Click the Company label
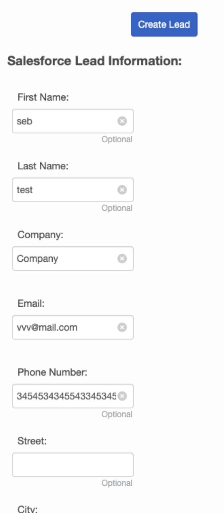 coord(40,235)
